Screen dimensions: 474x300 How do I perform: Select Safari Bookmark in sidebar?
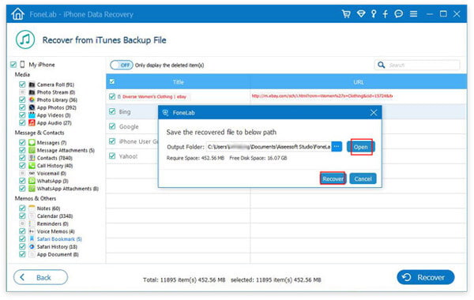[x=59, y=239]
